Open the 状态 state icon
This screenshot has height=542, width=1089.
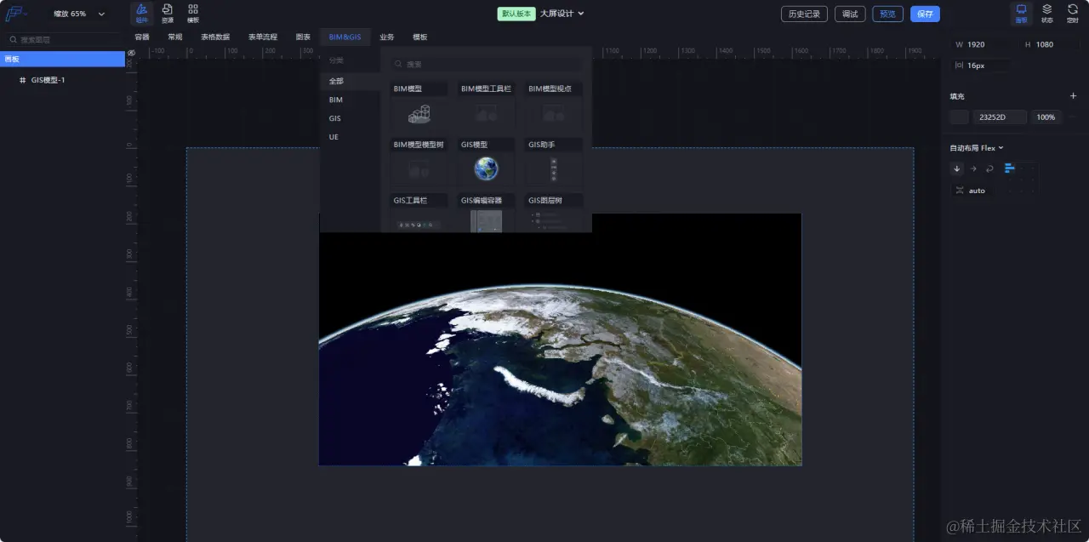pyautogui.click(x=1047, y=13)
